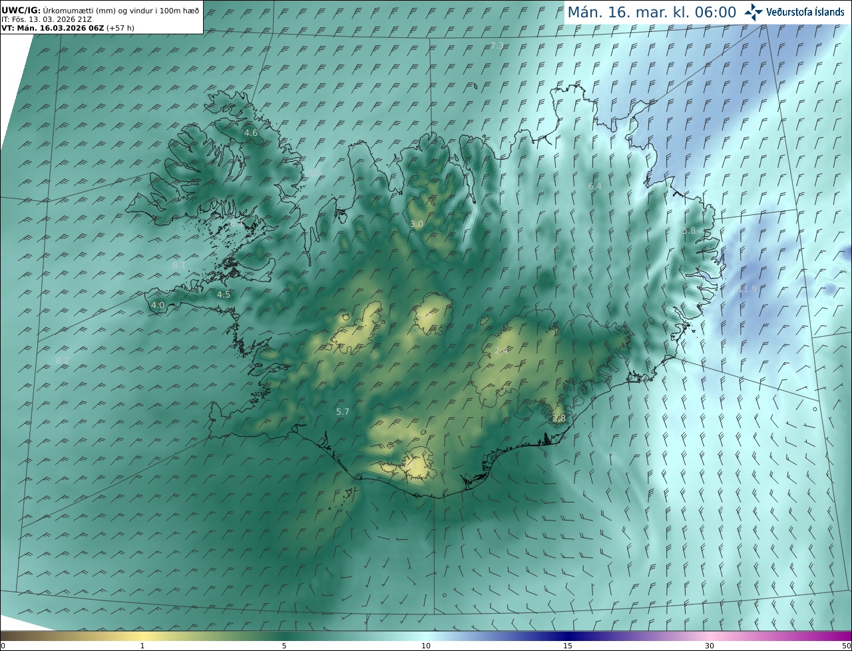This screenshot has width=852, height=651.
Task: Click the 50 label on the color scale
Action: click(x=847, y=646)
